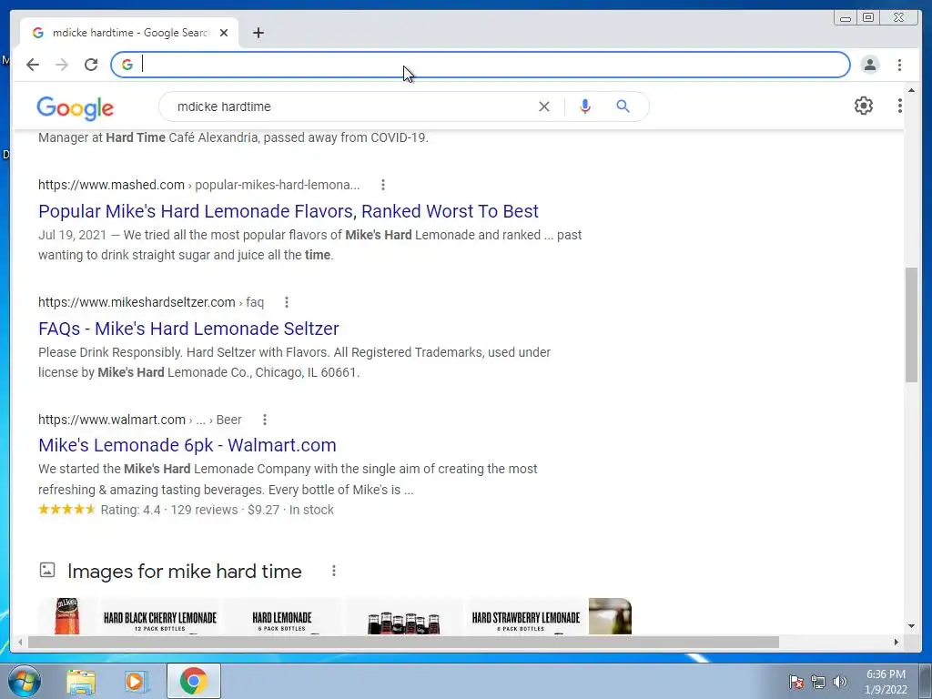Click the scroll-down arrow on vertical scrollbar
Image resolution: width=932 pixels, height=699 pixels.
911,626
